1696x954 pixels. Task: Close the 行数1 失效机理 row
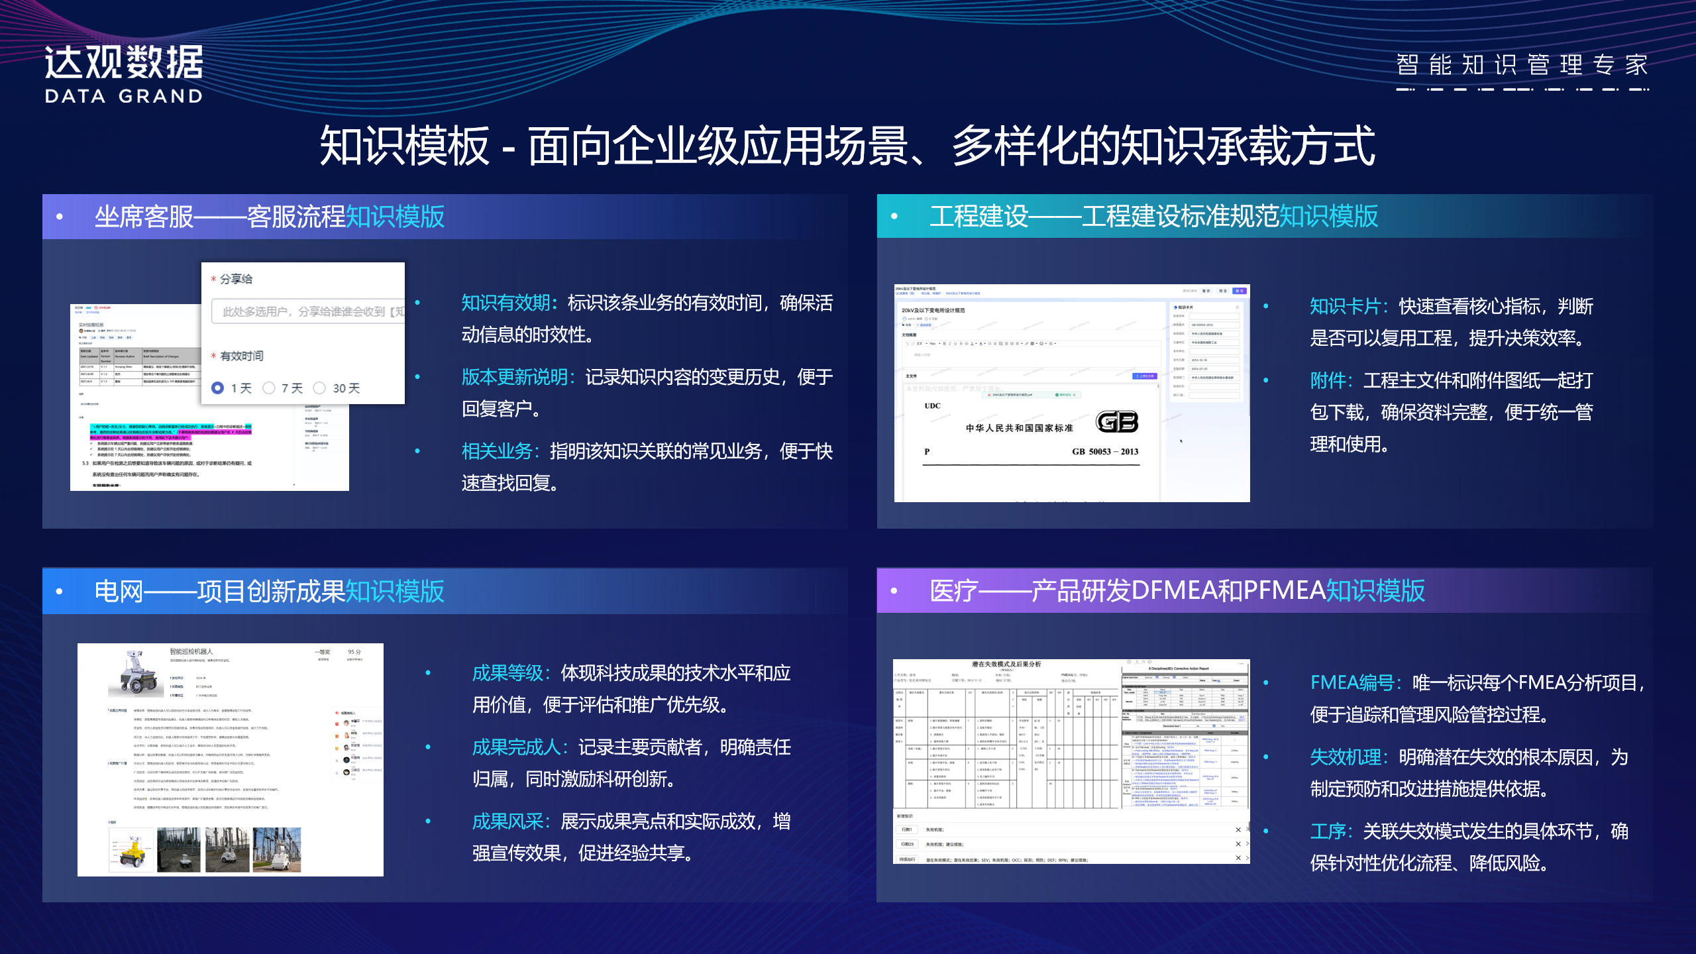tap(1238, 829)
